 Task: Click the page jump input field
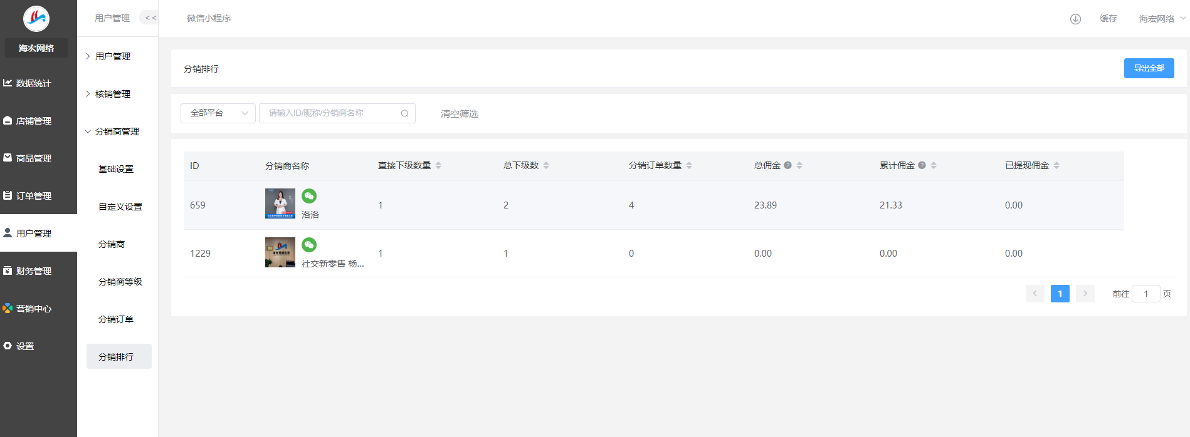1146,294
